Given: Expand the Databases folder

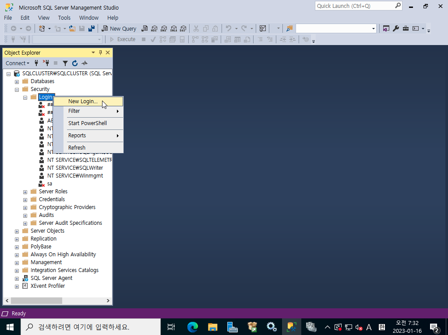Looking at the screenshot, I should click(17, 82).
